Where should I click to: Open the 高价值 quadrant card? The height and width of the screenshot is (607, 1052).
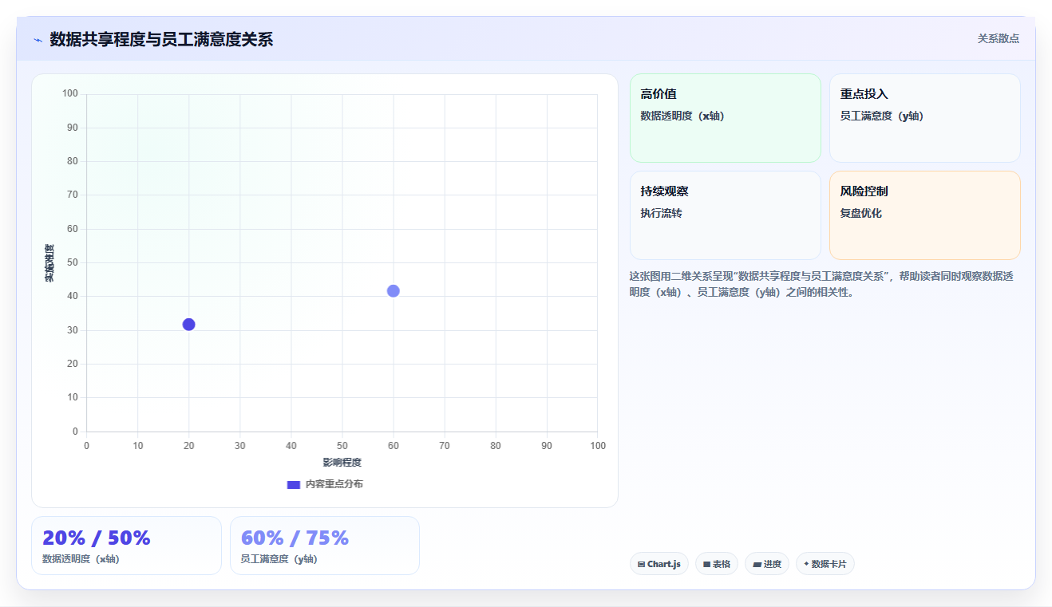tap(726, 118)
